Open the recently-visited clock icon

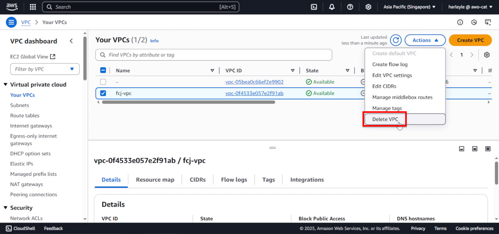point(474,22)
